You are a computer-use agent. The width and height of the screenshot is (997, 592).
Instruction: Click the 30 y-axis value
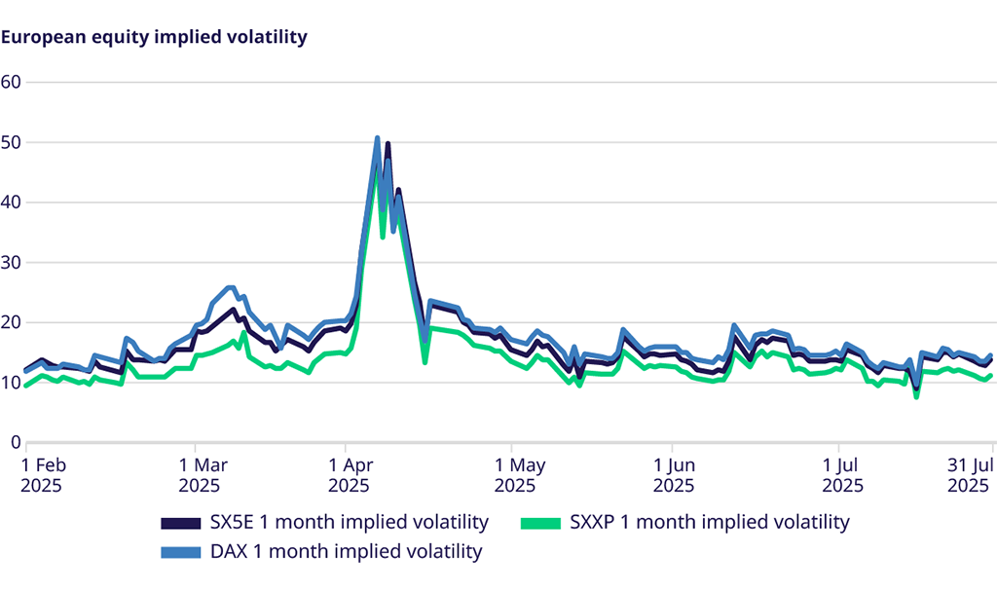(11, 263)
